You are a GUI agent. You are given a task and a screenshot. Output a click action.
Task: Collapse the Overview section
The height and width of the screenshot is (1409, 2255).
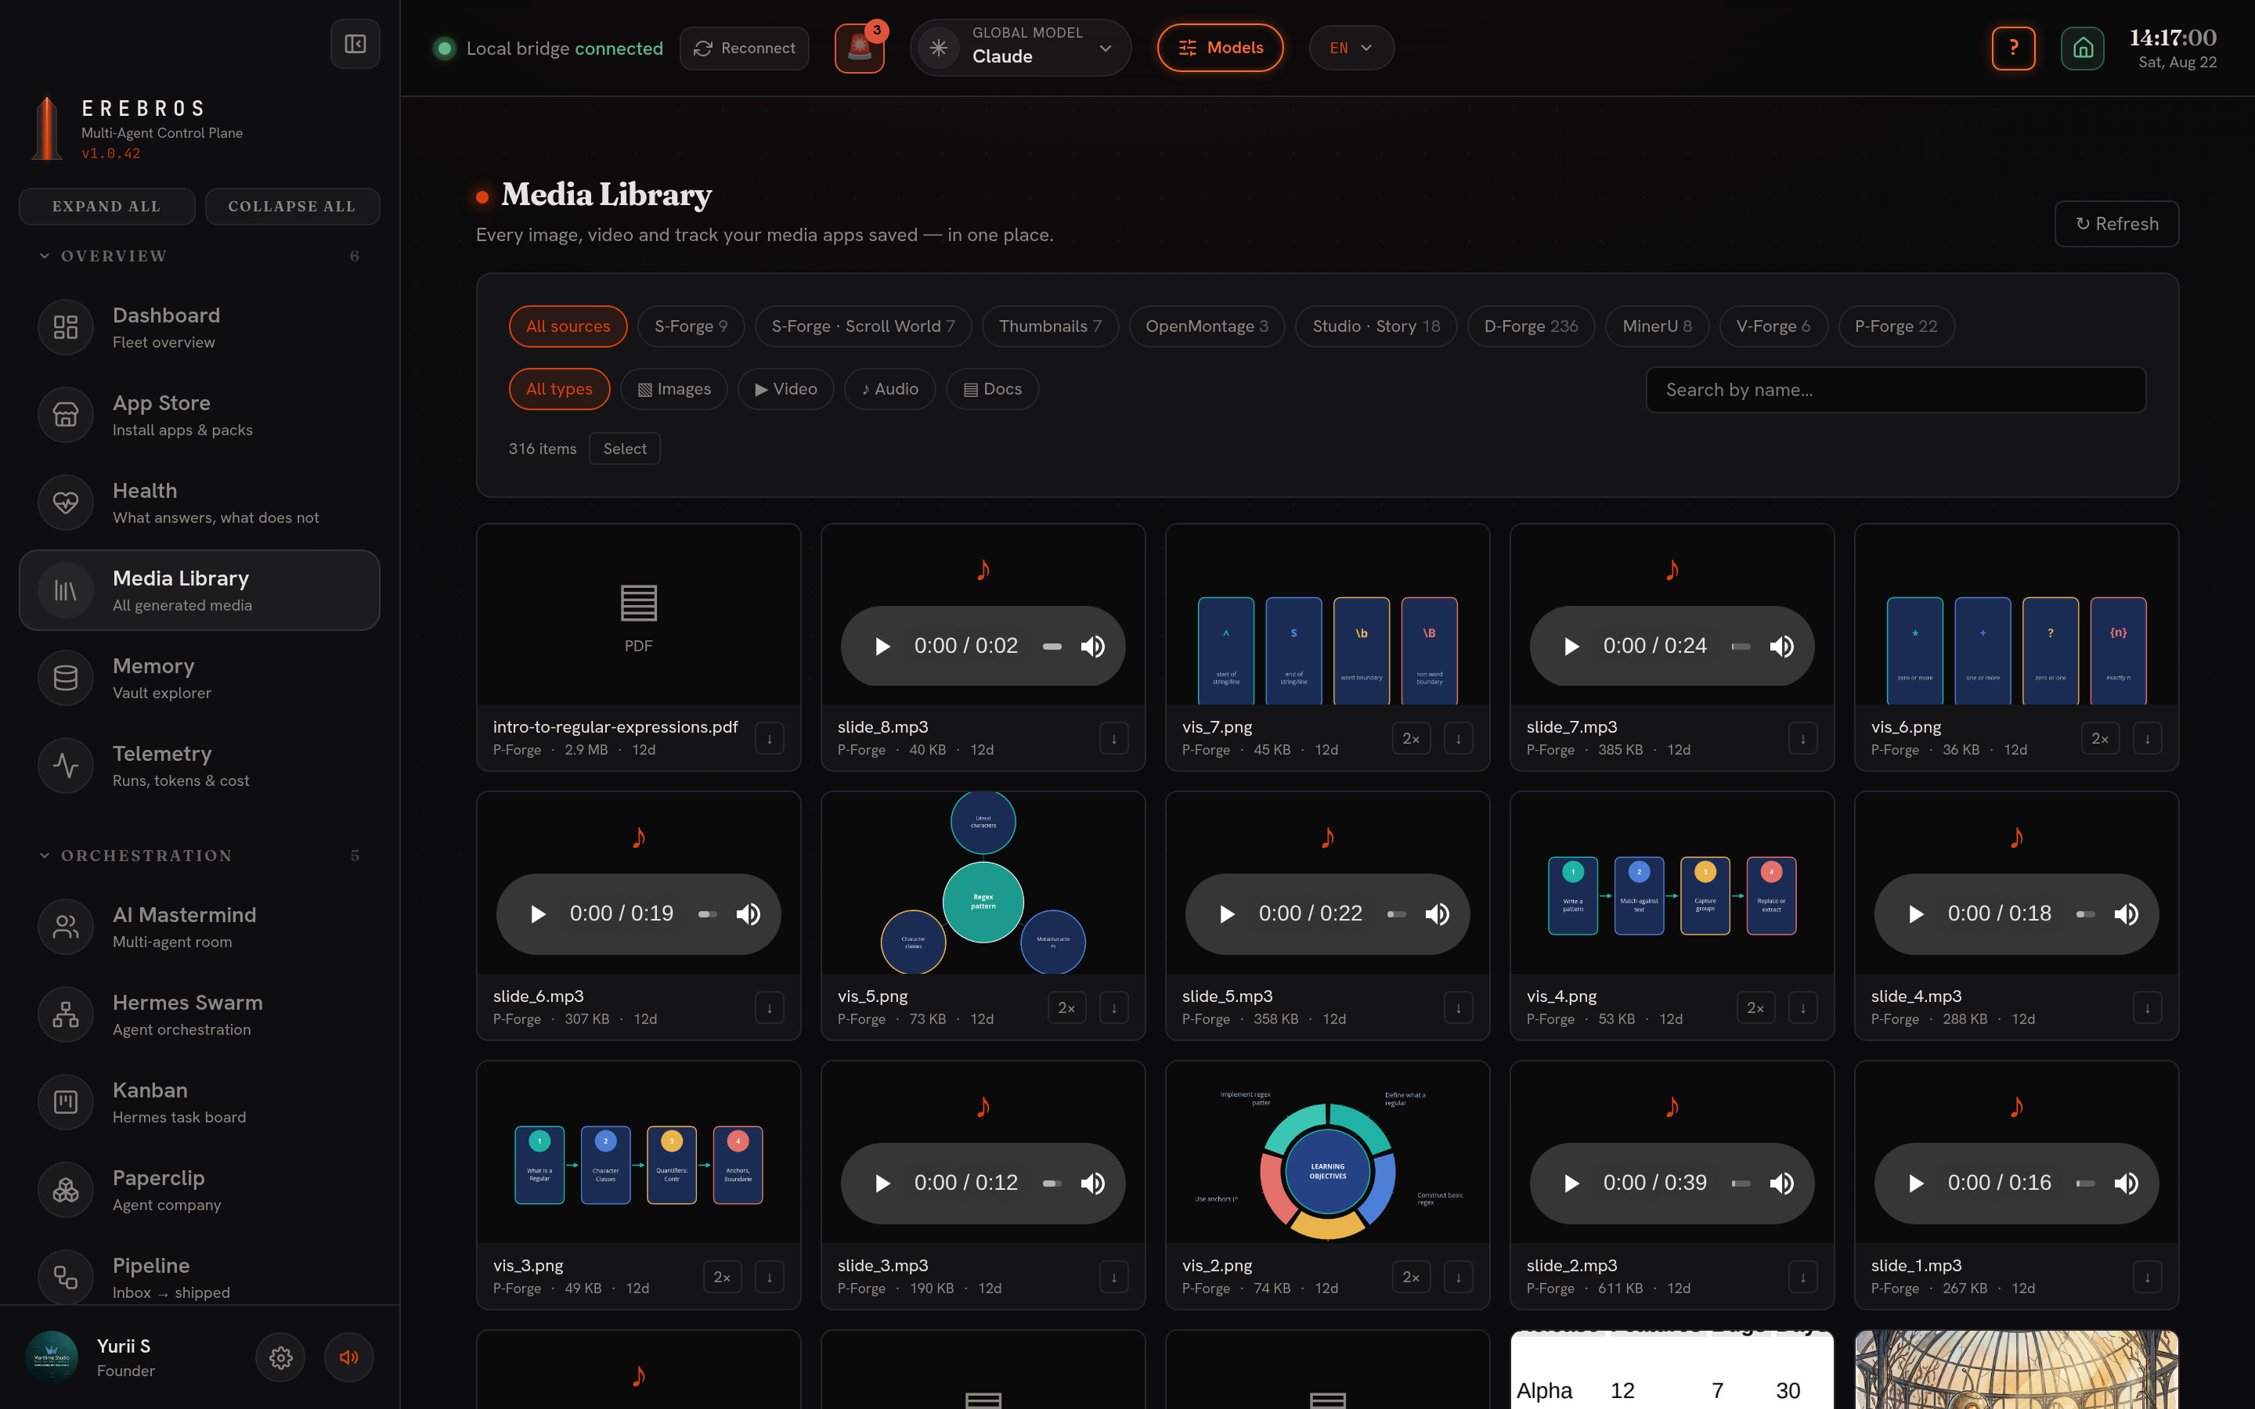coord(200,256)
